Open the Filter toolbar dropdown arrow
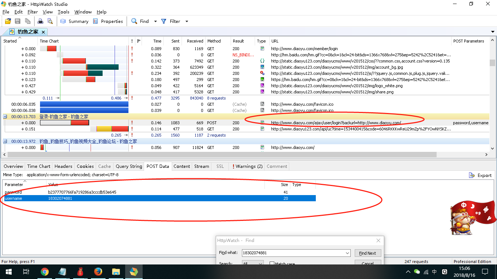 (x=187, y=21)
